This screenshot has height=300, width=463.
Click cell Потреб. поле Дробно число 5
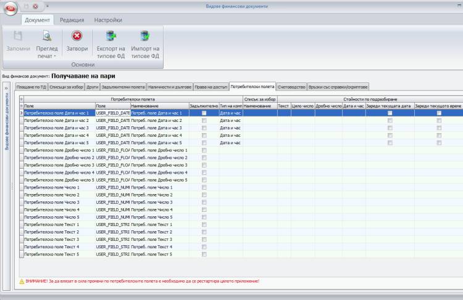(159, 180)
